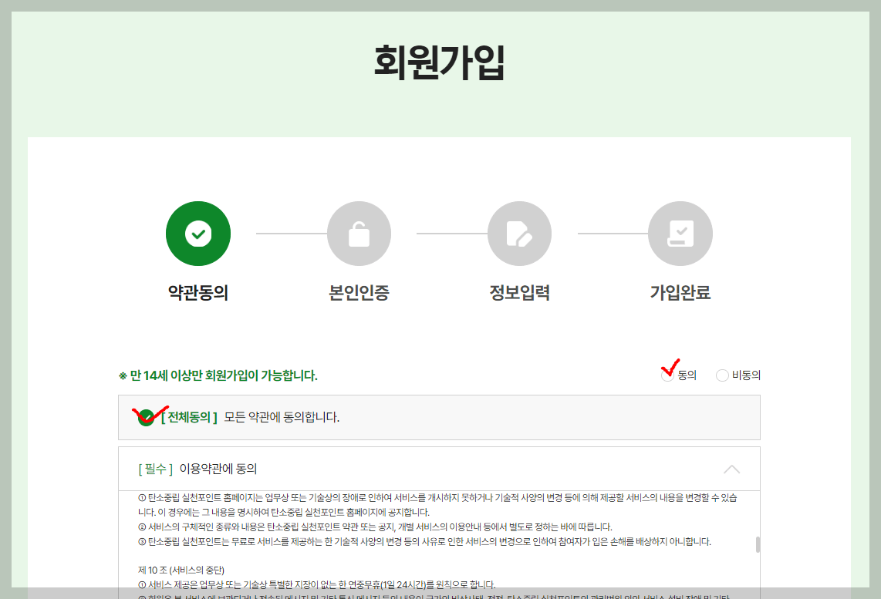Screen dimensions: 881x599
Task: Click the lock icon for 본인인증 step
Action: 359,234
